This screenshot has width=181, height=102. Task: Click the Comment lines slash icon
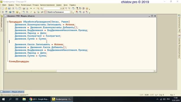coord(31,12)
